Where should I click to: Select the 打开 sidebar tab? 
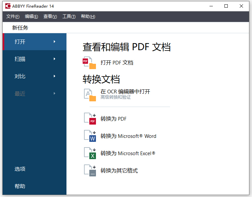pos(35,42)
